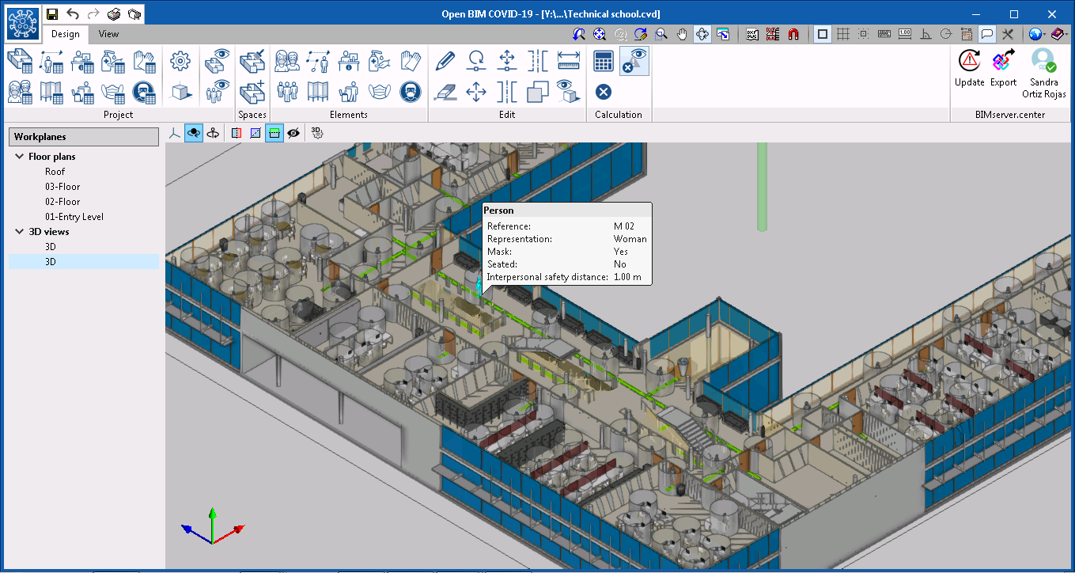The height and width of the screenshot is (573, 1075).
Task: Click the blue X cancel calculation icon
Action: coord(603,92)
